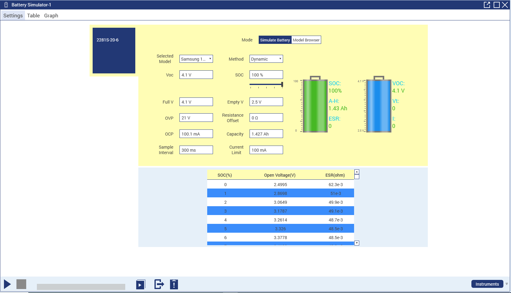Click the green SOC battery graphic
Viewport: 511px width, 293px height.
pos(315,105)
